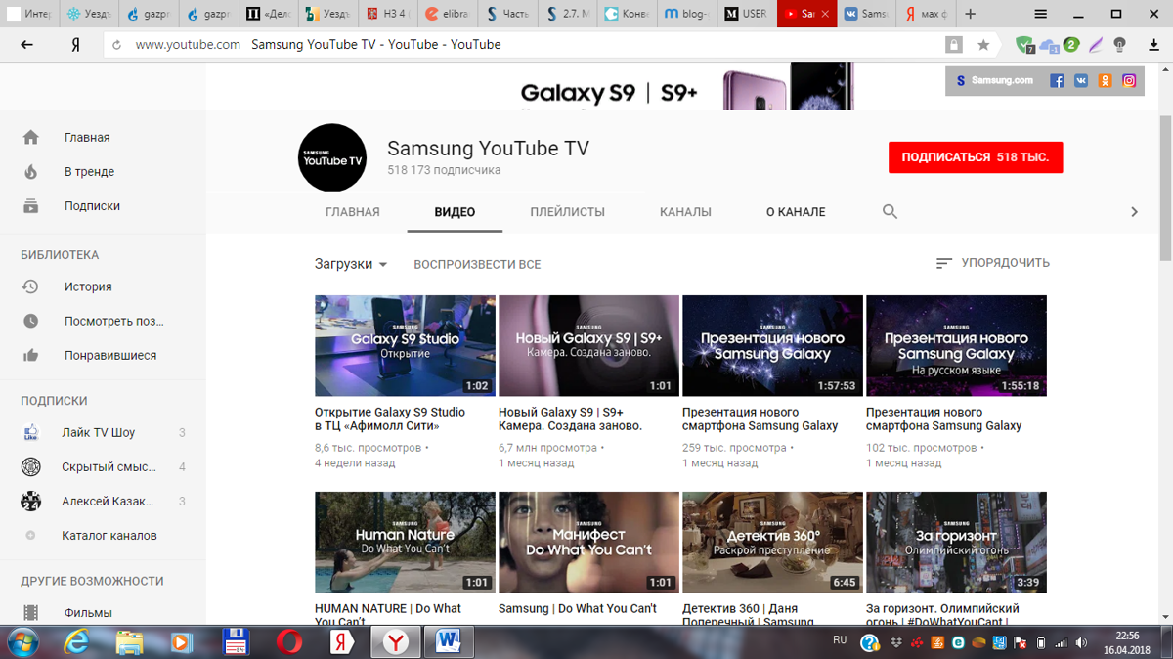The width and height of the screenshot is (1173, 659).
Task: Expand the Загрузки dropdown
Action: (x=351, y=264)
